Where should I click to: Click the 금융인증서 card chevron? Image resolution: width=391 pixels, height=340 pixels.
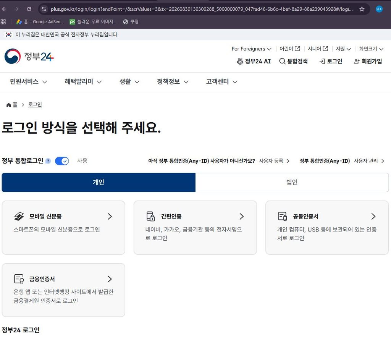[110, 279]
